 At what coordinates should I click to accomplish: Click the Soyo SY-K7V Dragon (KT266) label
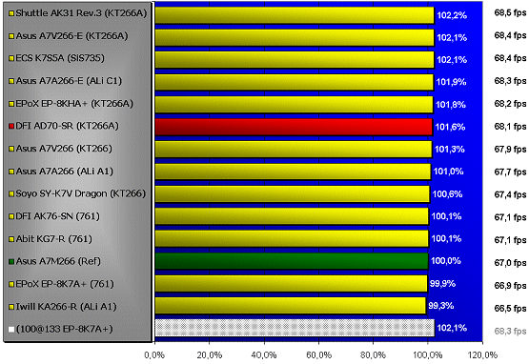(81, 193)
